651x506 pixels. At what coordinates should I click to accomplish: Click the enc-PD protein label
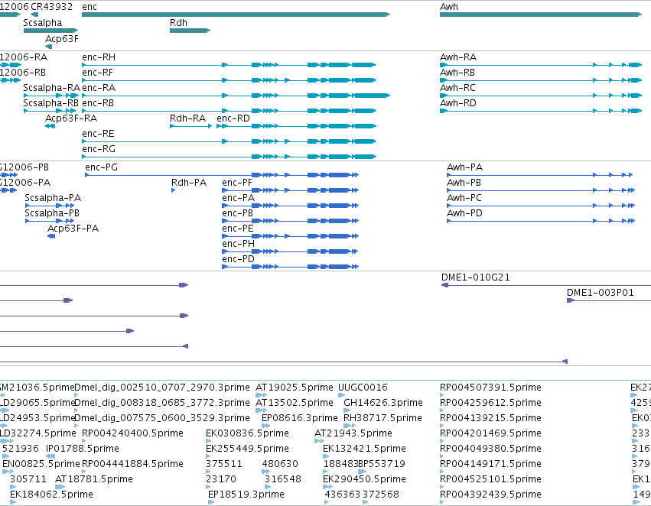tap(239, 259)
